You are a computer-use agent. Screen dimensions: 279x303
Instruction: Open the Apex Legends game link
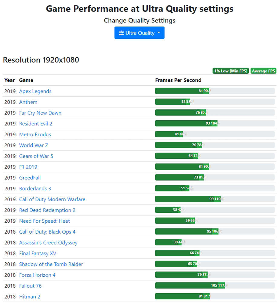coord(35,91)
